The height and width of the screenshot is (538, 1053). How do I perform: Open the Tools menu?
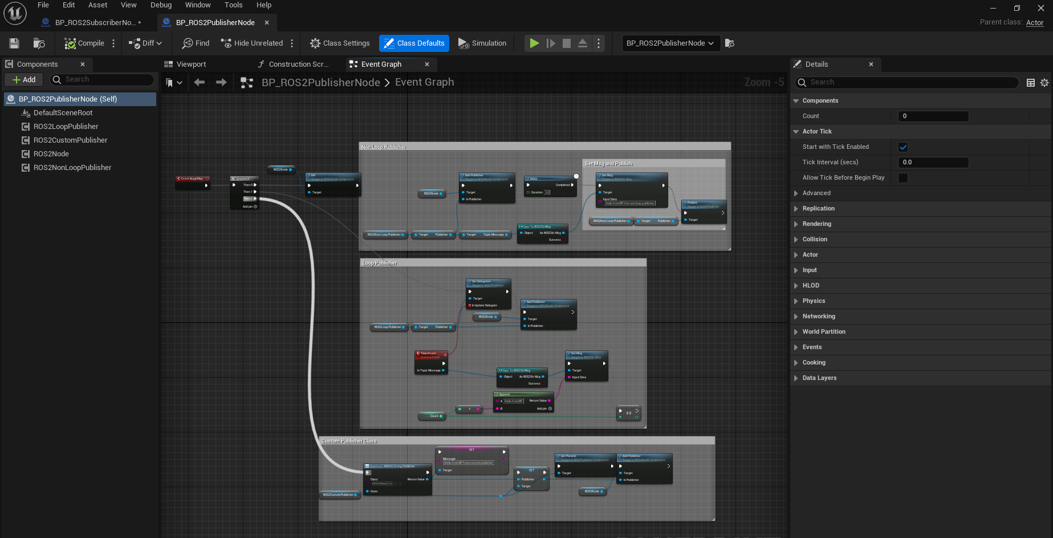[234, 5]
